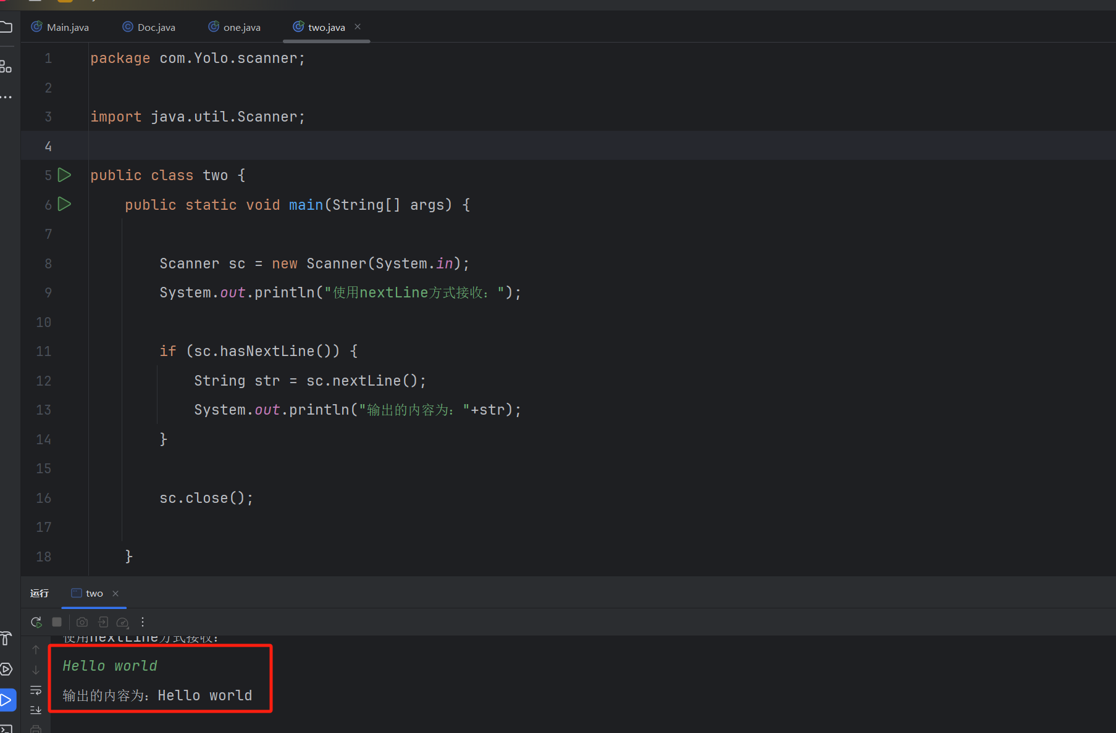Image resolution: width=1116 pixels, height=733 pixels.
Task: Click the exit/attach input icon in run toolbar
Action: coord(103,622)
